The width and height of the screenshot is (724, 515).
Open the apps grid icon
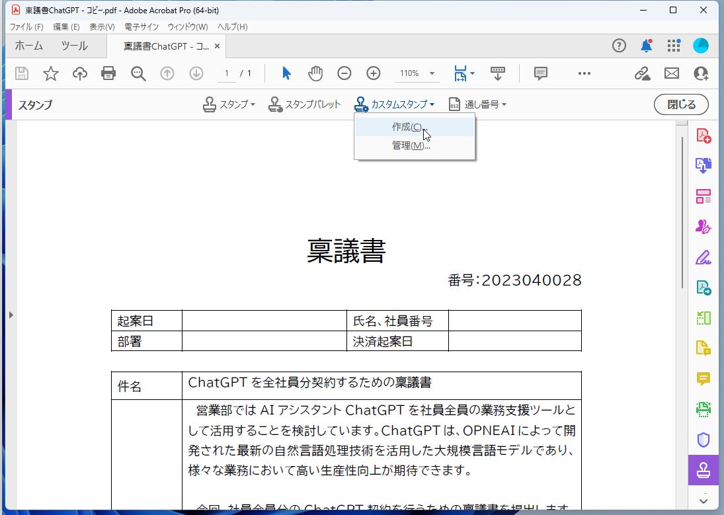pyautogui.click(x=674, y=46)
